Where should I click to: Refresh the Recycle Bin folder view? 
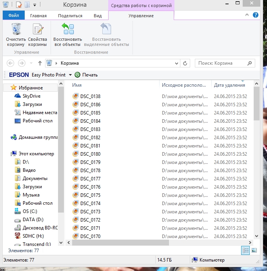185,63
